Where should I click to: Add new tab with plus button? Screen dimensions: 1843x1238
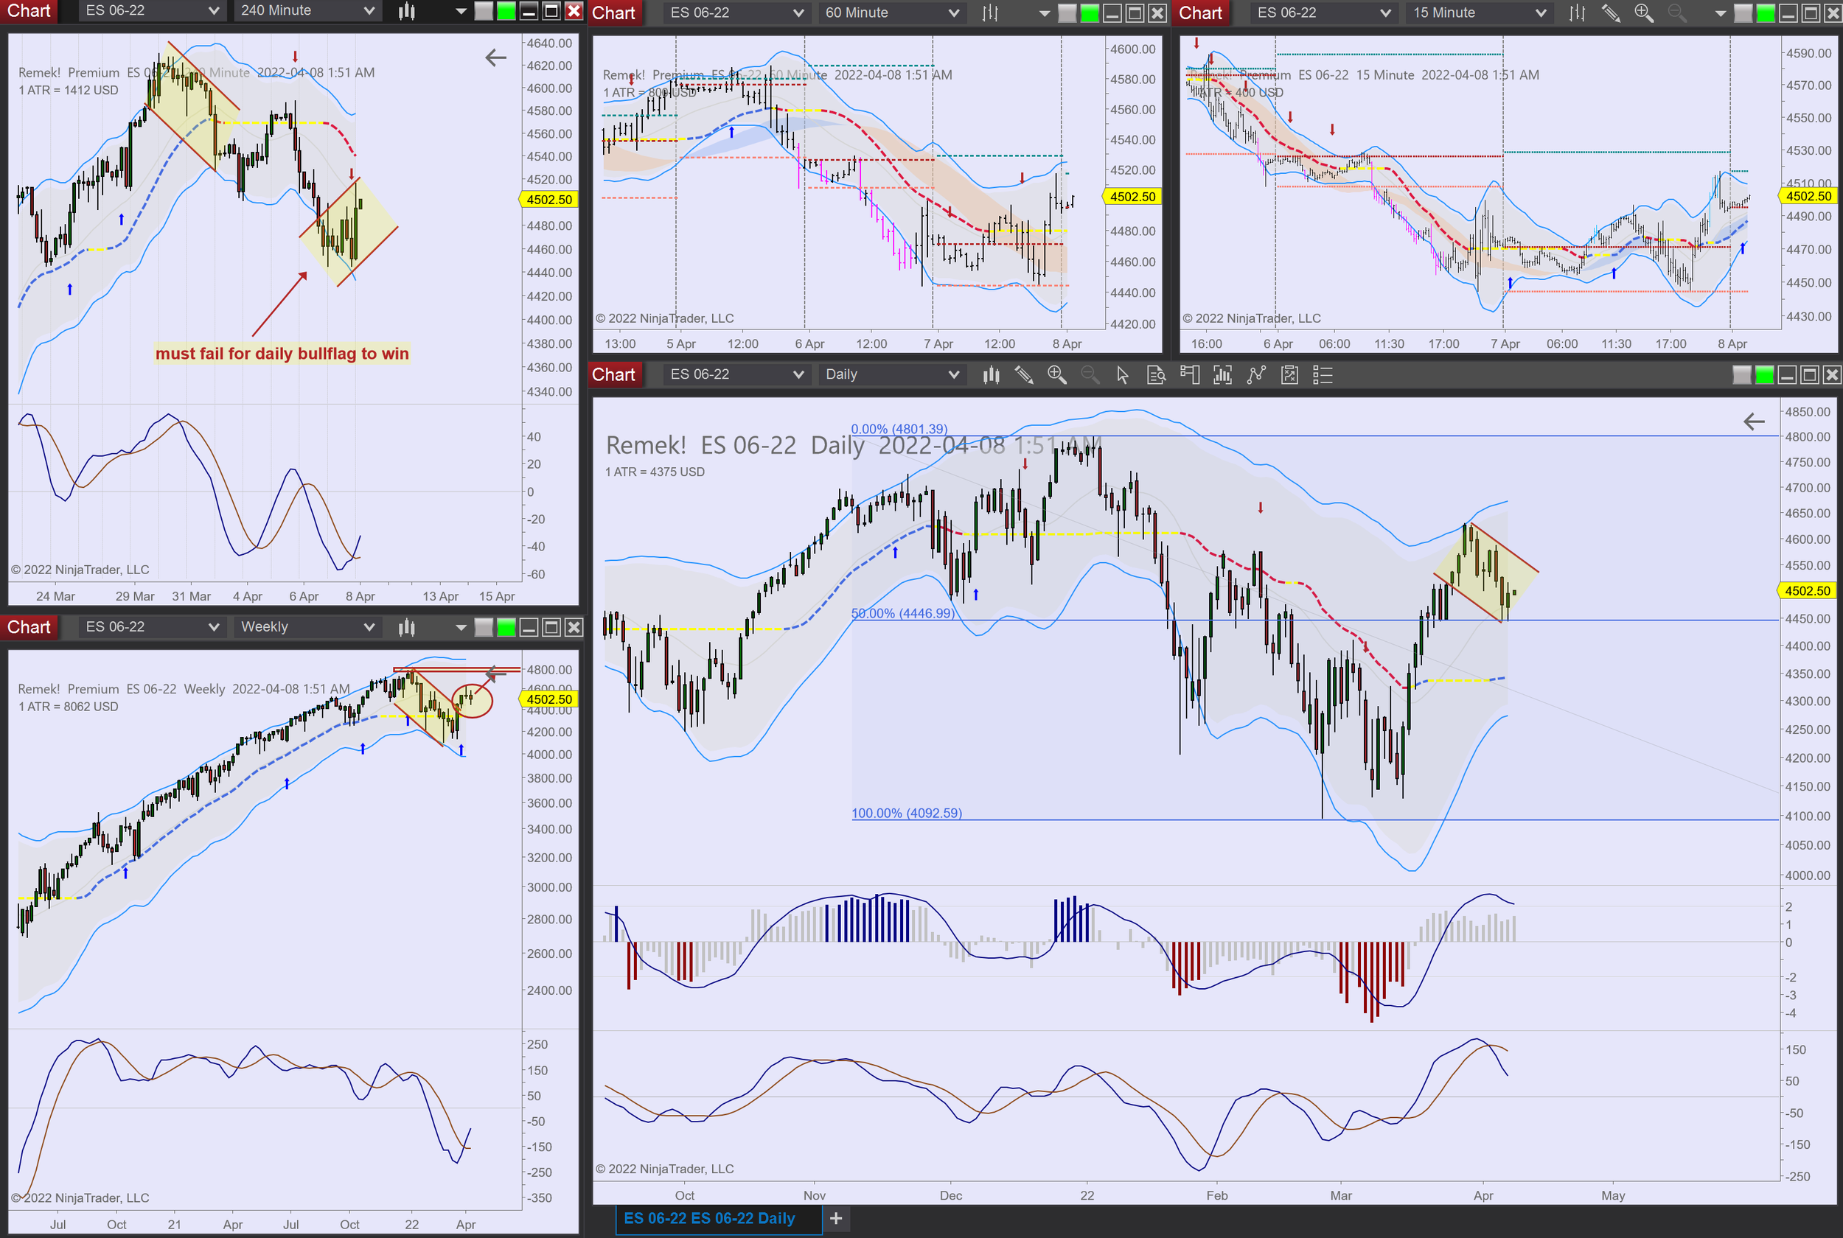click(x=835, y=1218)
